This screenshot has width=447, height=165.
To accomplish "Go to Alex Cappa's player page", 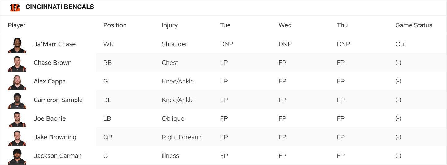I will [x=50, y=81].
